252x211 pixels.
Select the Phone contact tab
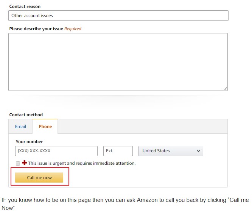click(45, 127)
